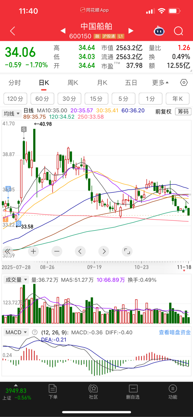Image resolution: width=193 pixels, height=417 pixels.
Task: Select the 120分 period button
Action: pyautogui.click(x=15, y=99)
